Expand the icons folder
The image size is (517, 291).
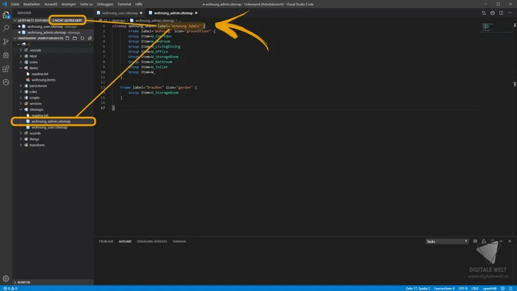tap(21, 62)
